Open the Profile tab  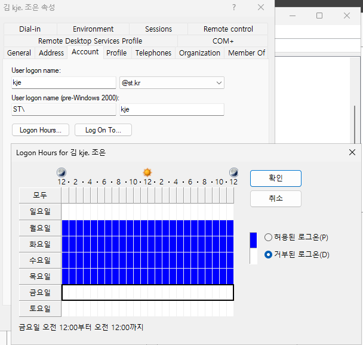pyautogui.click(x=116, y=53)
